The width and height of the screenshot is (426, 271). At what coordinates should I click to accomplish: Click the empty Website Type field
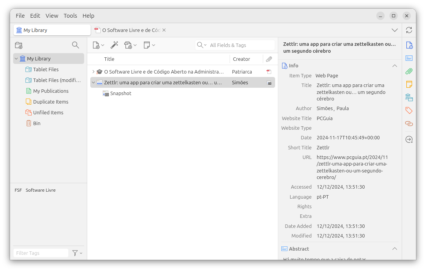click(x=356, y=128)
